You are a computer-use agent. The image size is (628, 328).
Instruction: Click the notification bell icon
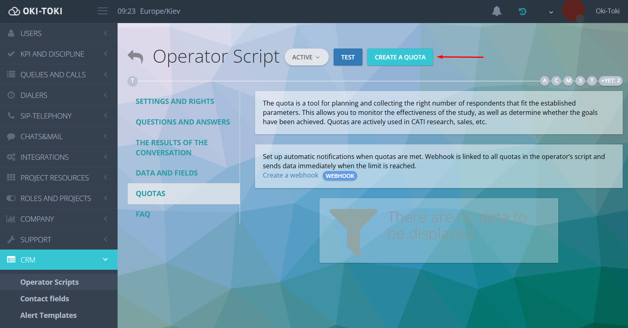pos(497,11)
